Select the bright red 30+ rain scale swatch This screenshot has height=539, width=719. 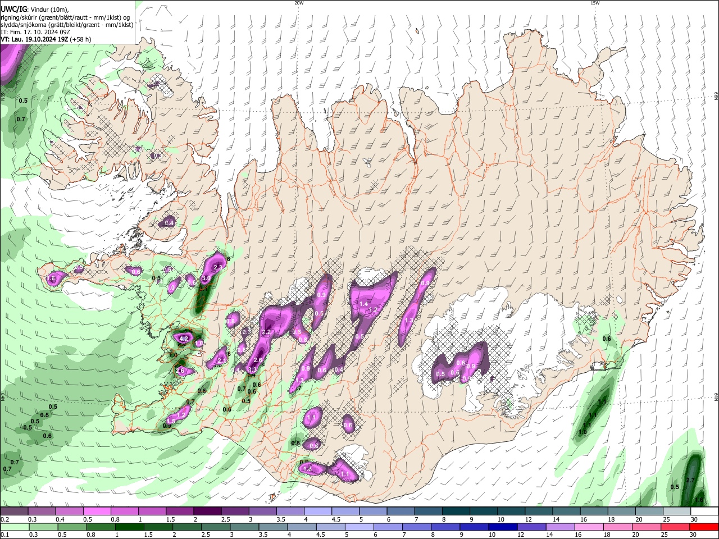coord(705,527)
